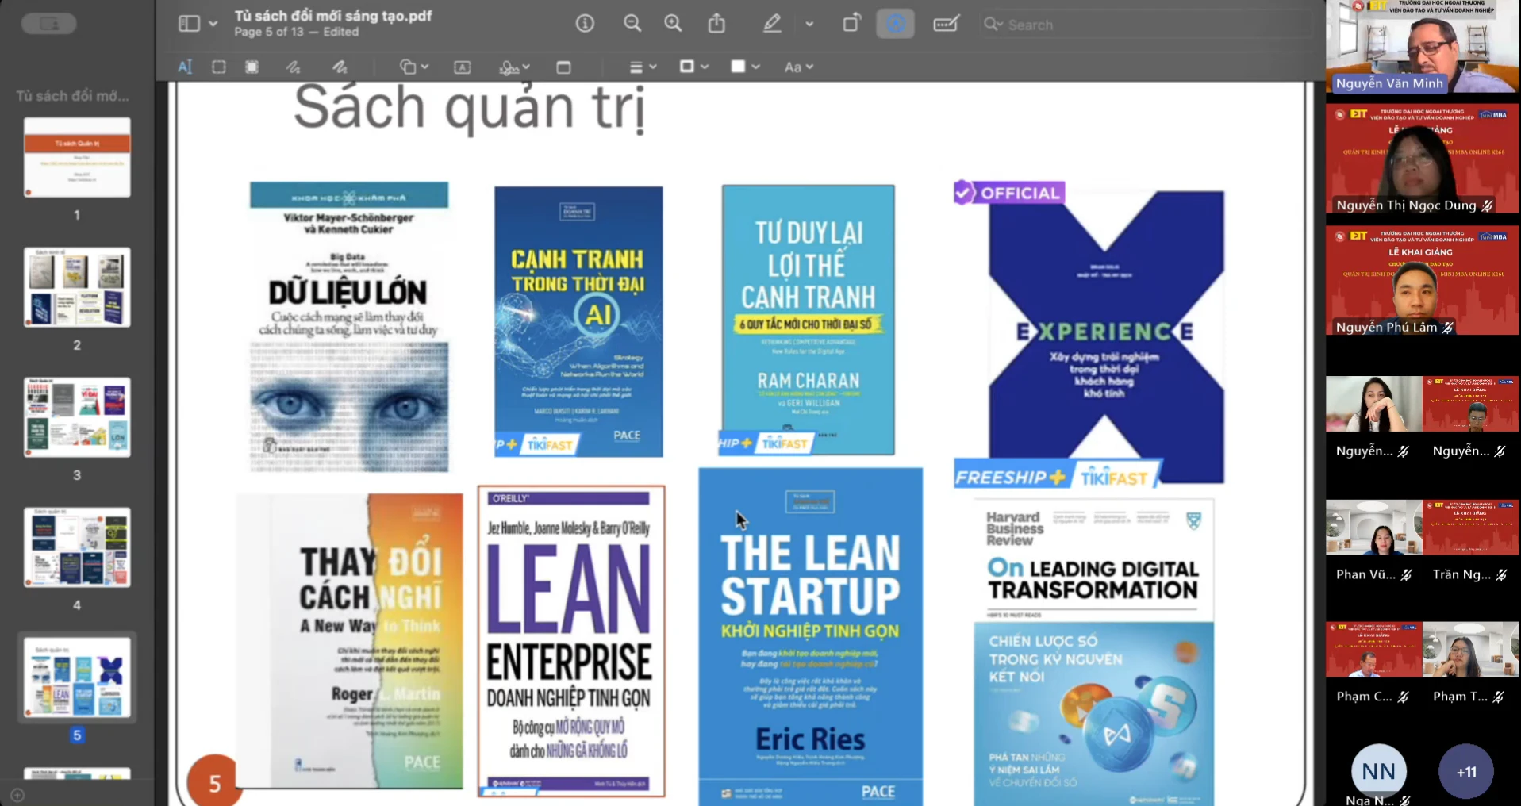Select page 2 thumbnail in sidebar
Image resolution: width=1521 pixels, height=806 pixels.
click(77, 287)
